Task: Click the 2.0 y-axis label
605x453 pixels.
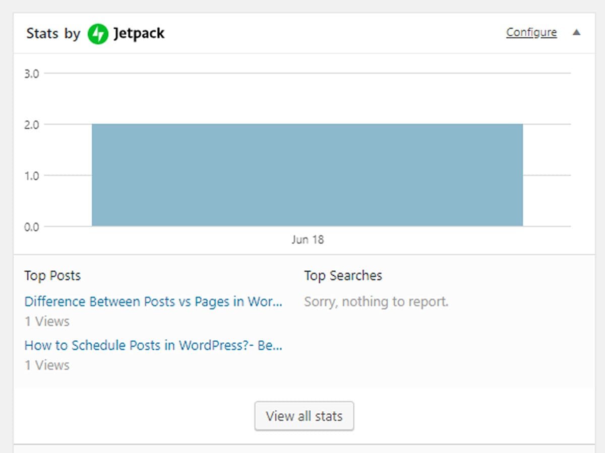Action: pyautogui.click(x=31, y=125)
